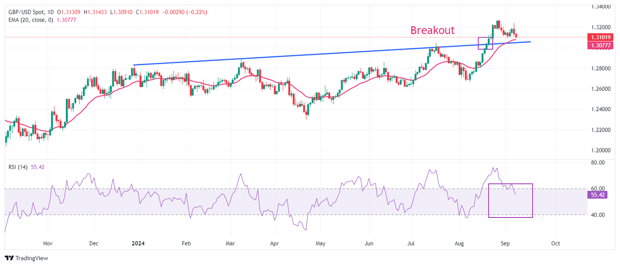The image size is (620, 266).
Task: Click the 80.00 RSI scale label
Action: tap(597, 163)
